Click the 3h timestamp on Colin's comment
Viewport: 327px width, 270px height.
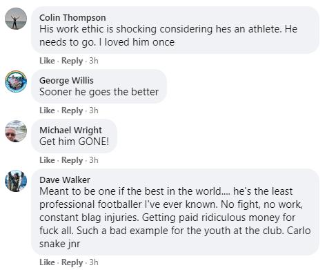(x=94, y=61)
